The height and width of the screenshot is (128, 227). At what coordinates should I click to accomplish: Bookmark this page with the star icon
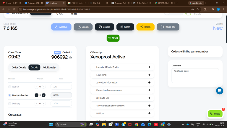(x=198, y=9)
